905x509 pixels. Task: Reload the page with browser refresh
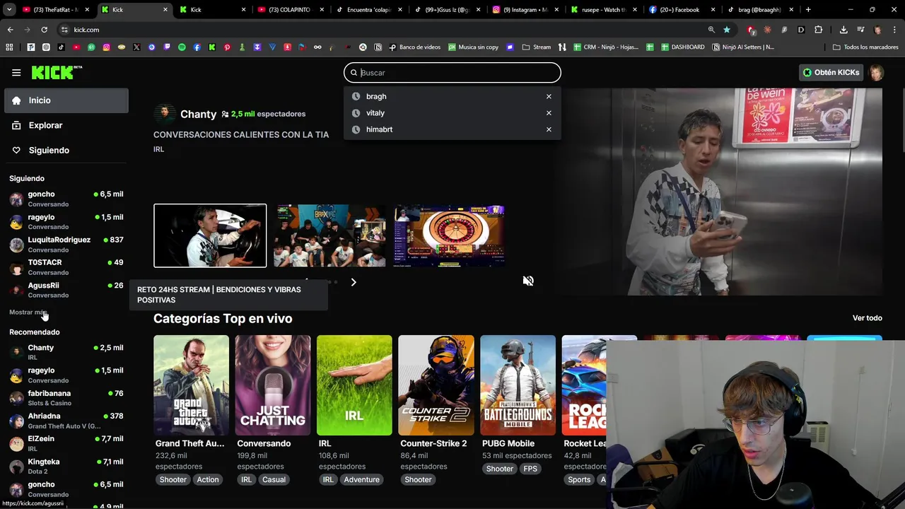44,30
